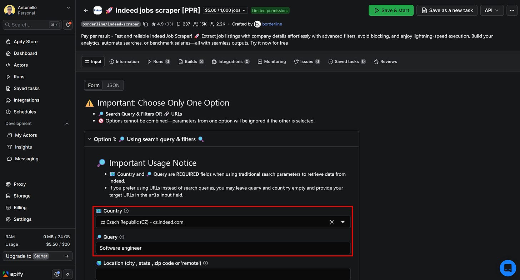
Task: Switch to the Builds tab
Action: point(191,61)
